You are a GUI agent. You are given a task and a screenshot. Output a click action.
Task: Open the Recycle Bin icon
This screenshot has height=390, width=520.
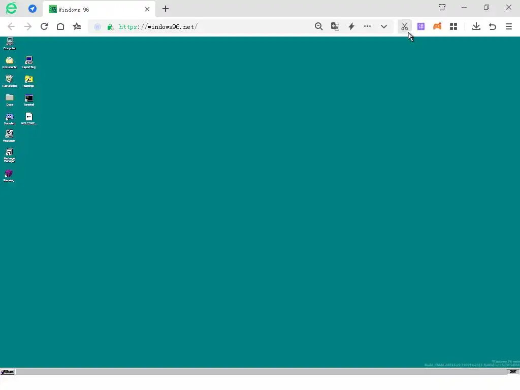point(10,81)
